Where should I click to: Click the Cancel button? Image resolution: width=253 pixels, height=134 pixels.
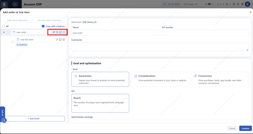click(x=232, y=128)
